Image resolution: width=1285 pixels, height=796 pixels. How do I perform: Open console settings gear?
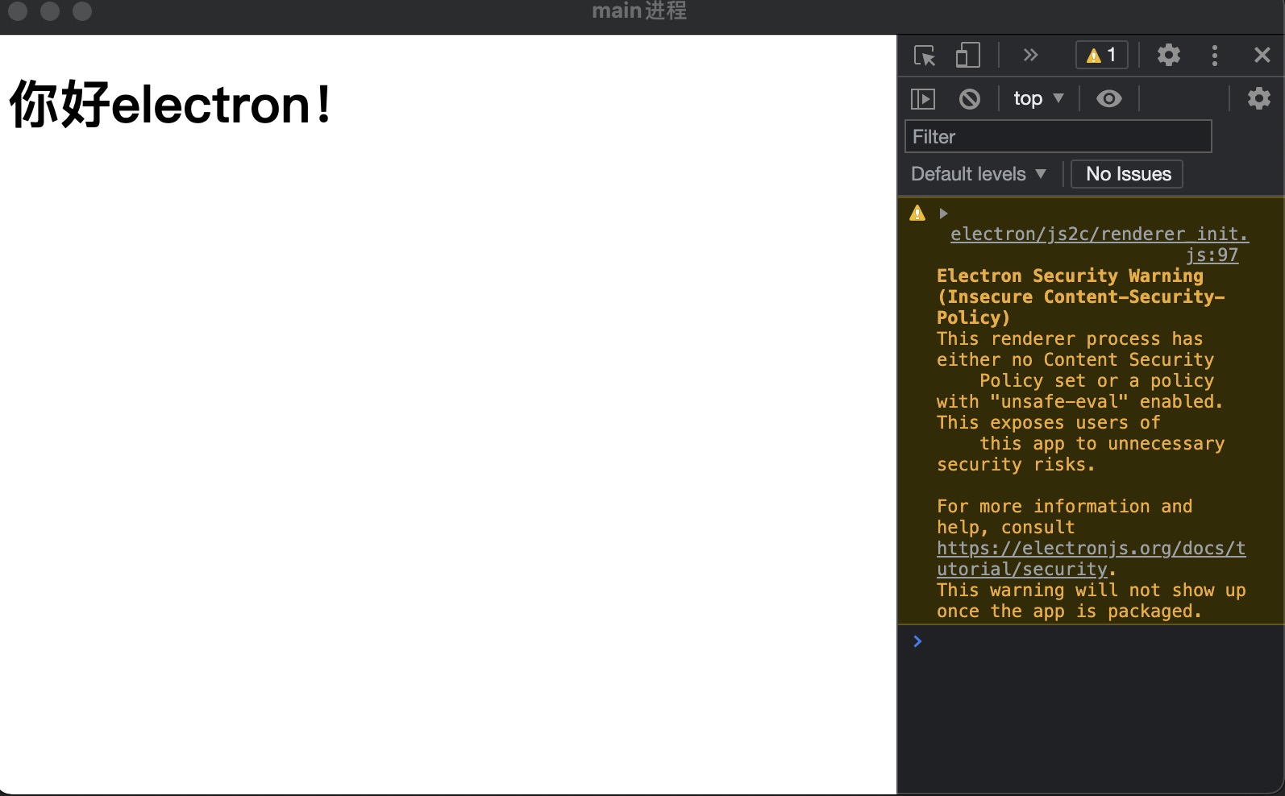click(x=1259, y=98)
